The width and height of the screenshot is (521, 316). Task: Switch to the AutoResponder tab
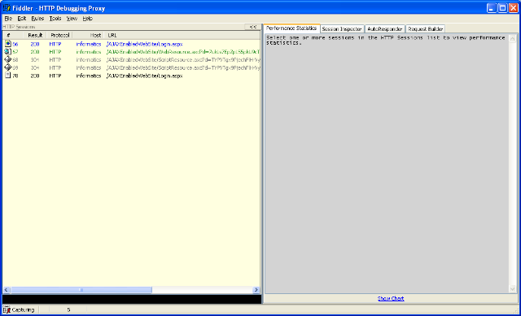tap(385, 29)
